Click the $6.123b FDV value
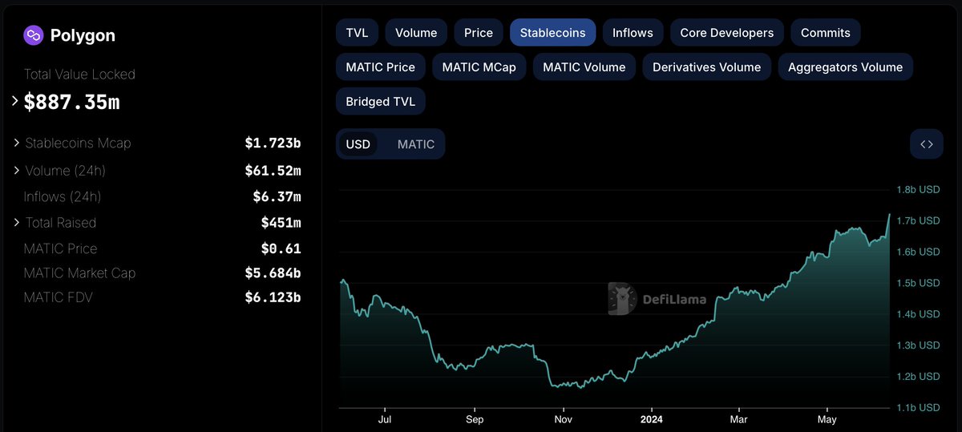The height and width of the screenshot is (432, 962). click(x=273, y=297)
